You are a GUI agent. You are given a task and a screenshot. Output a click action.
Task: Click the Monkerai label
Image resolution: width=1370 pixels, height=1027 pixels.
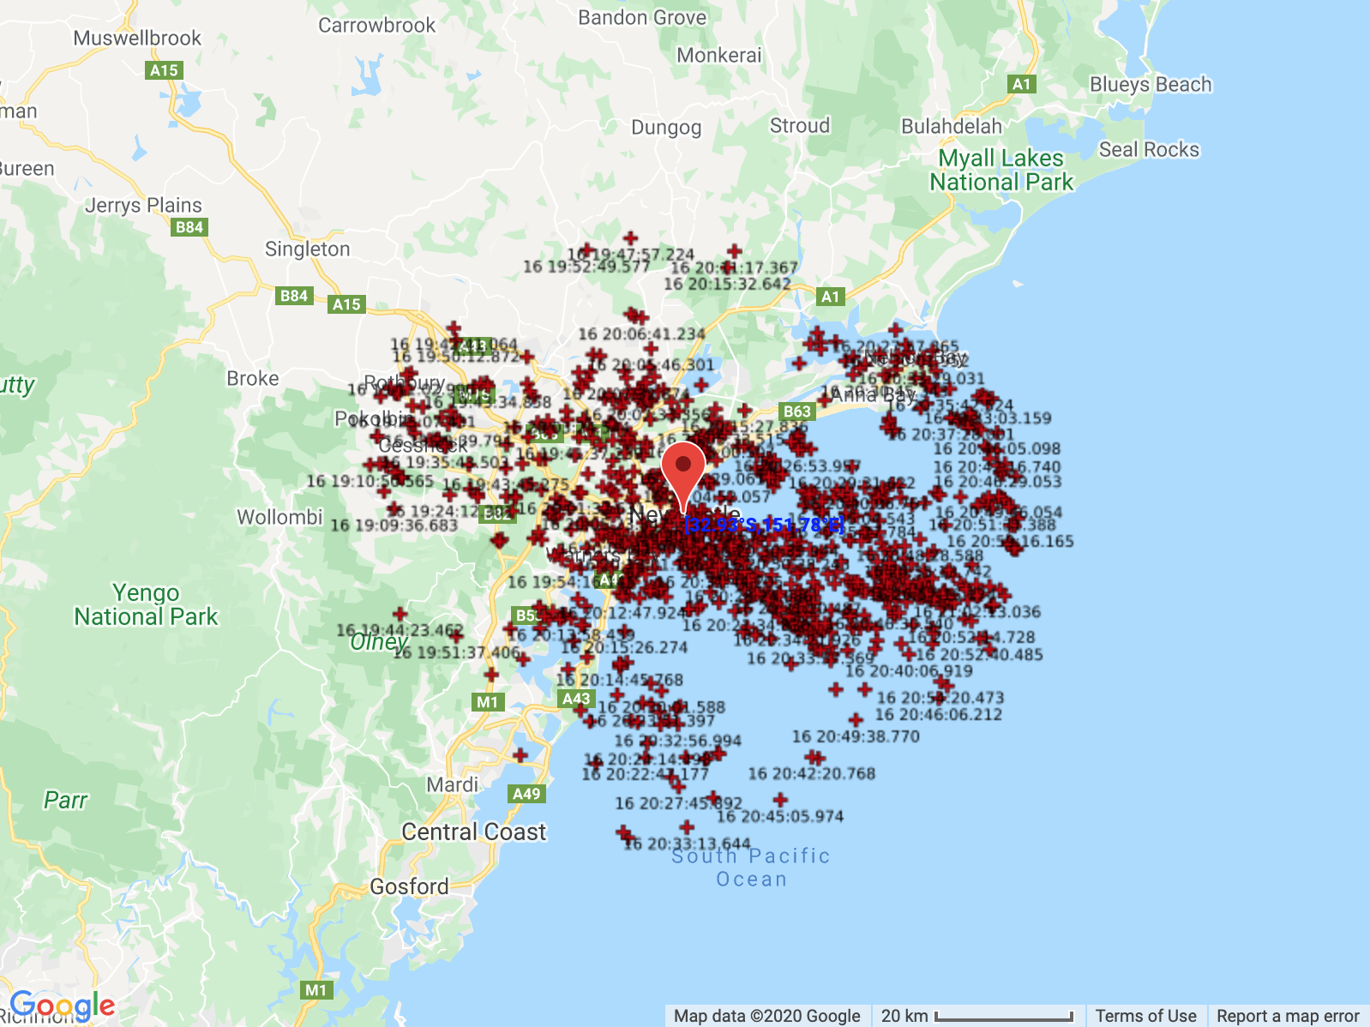718,55
